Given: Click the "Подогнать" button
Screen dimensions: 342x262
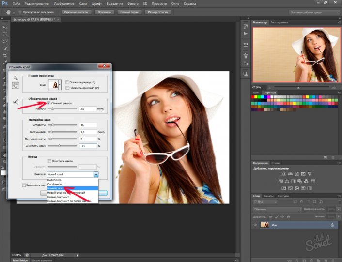Looking at the screenshot, I should coord(104,12).
